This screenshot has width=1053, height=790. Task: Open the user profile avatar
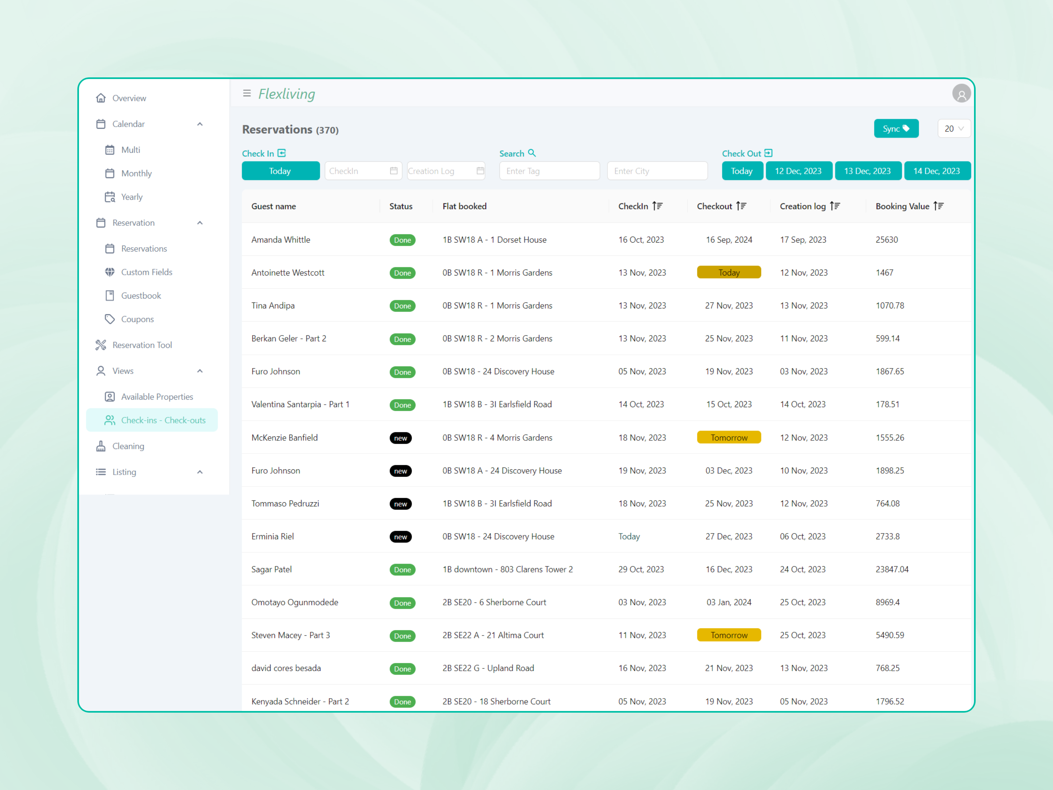(x=961, y=94)
